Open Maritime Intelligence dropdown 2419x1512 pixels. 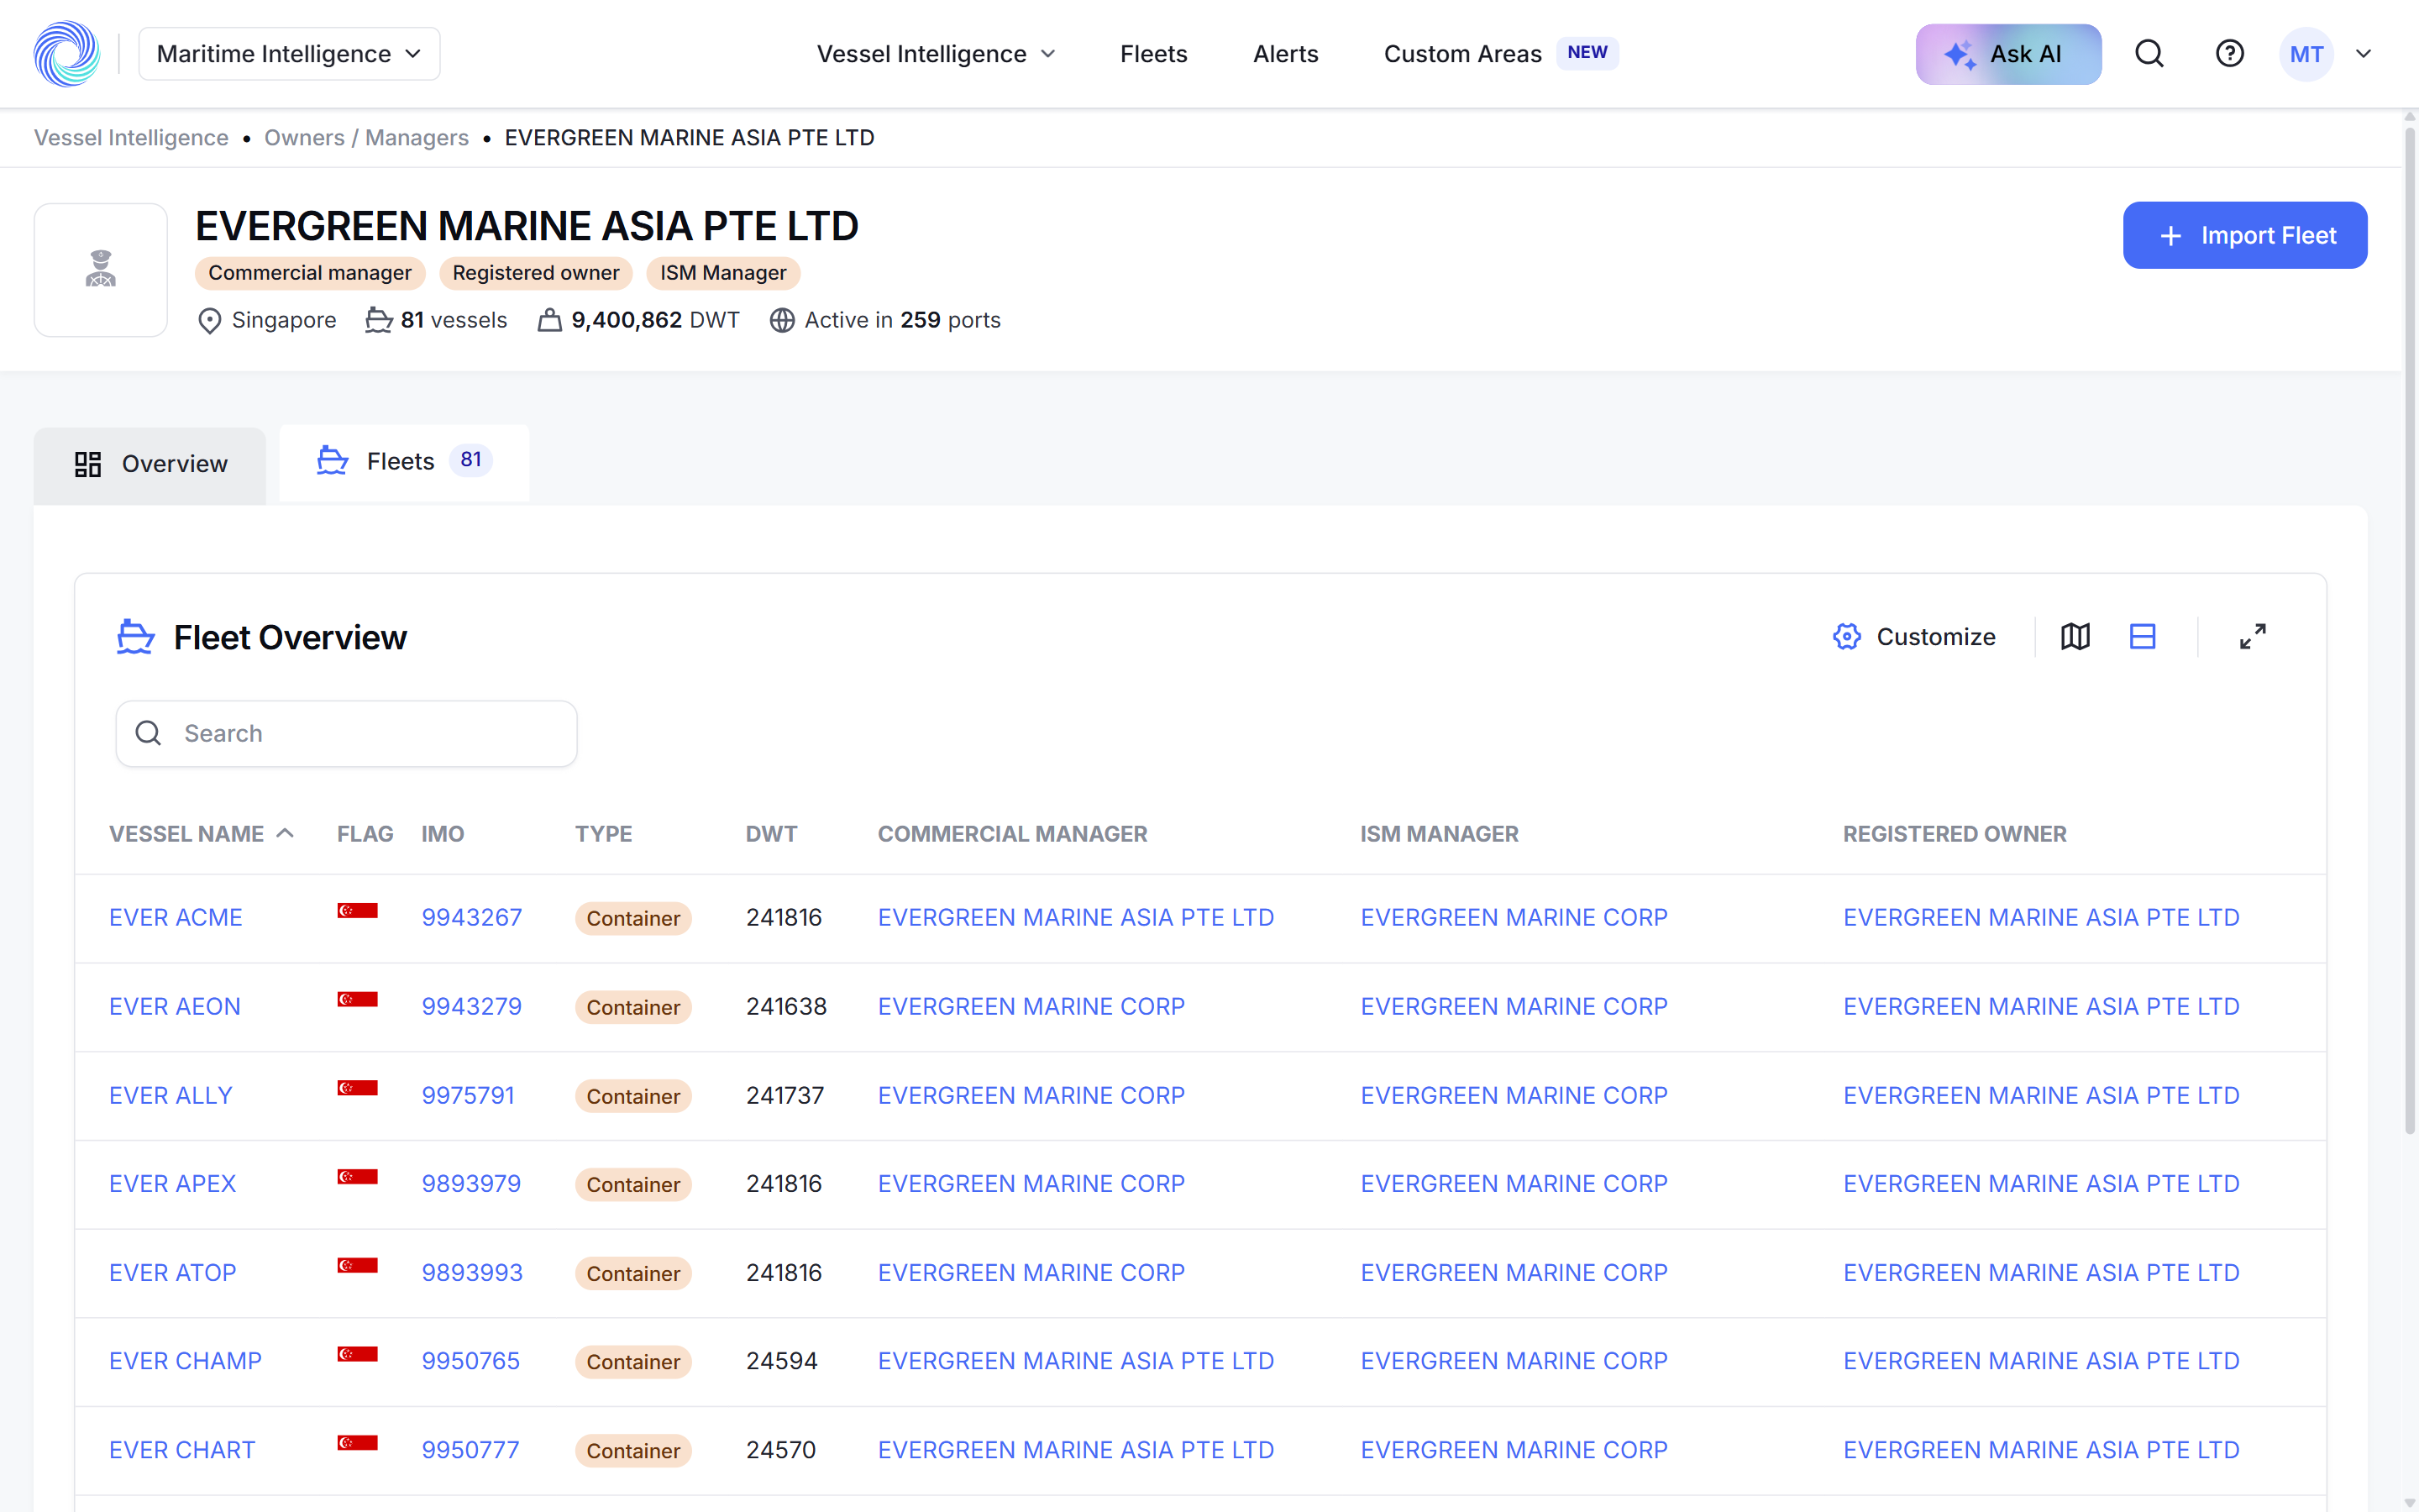(289, 54)
